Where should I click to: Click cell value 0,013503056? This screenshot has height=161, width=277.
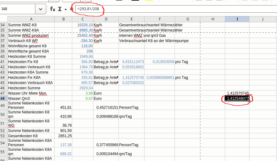click(x=159, y=62)
